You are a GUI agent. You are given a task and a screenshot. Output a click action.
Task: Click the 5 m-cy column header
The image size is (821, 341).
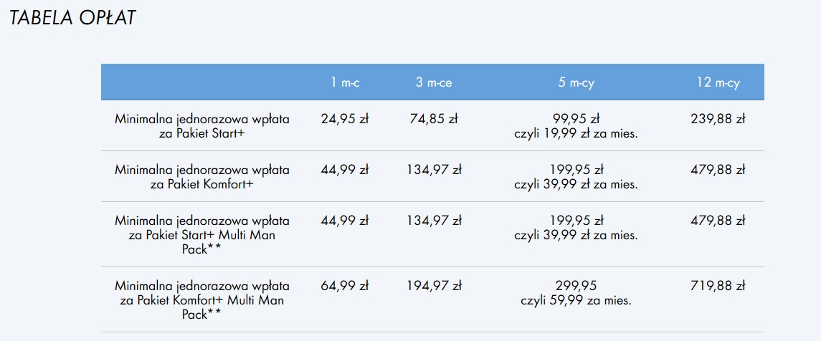(x=576, y=83)
